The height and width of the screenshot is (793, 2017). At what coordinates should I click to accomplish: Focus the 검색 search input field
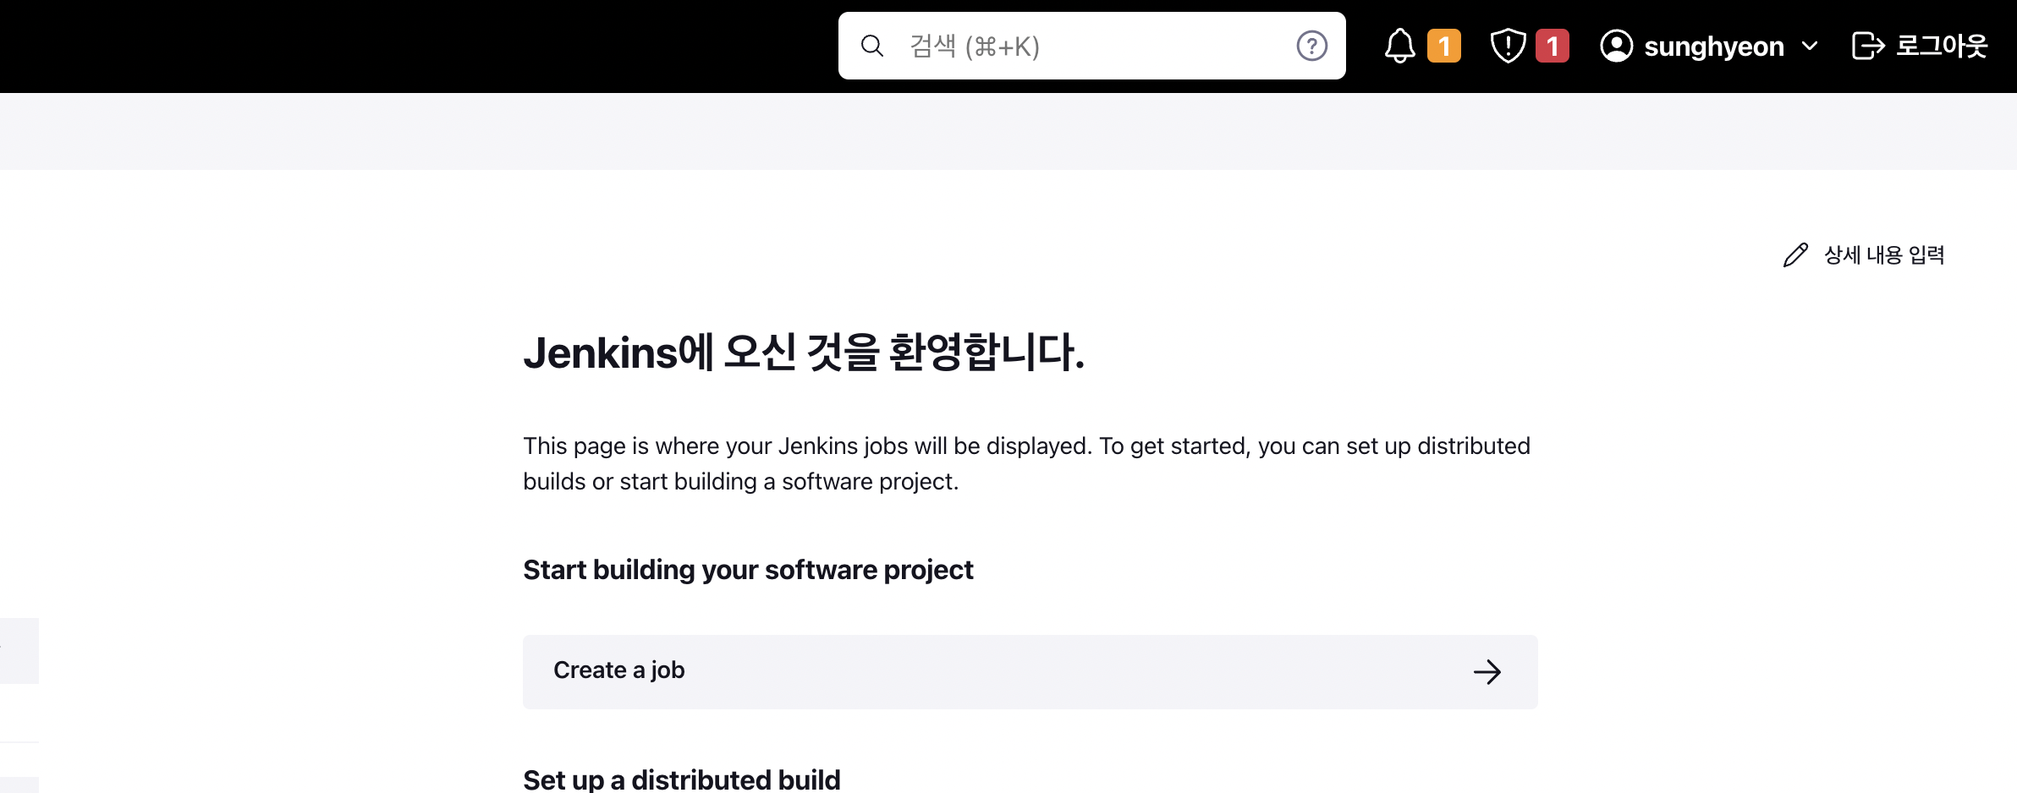click(1093, 46)
